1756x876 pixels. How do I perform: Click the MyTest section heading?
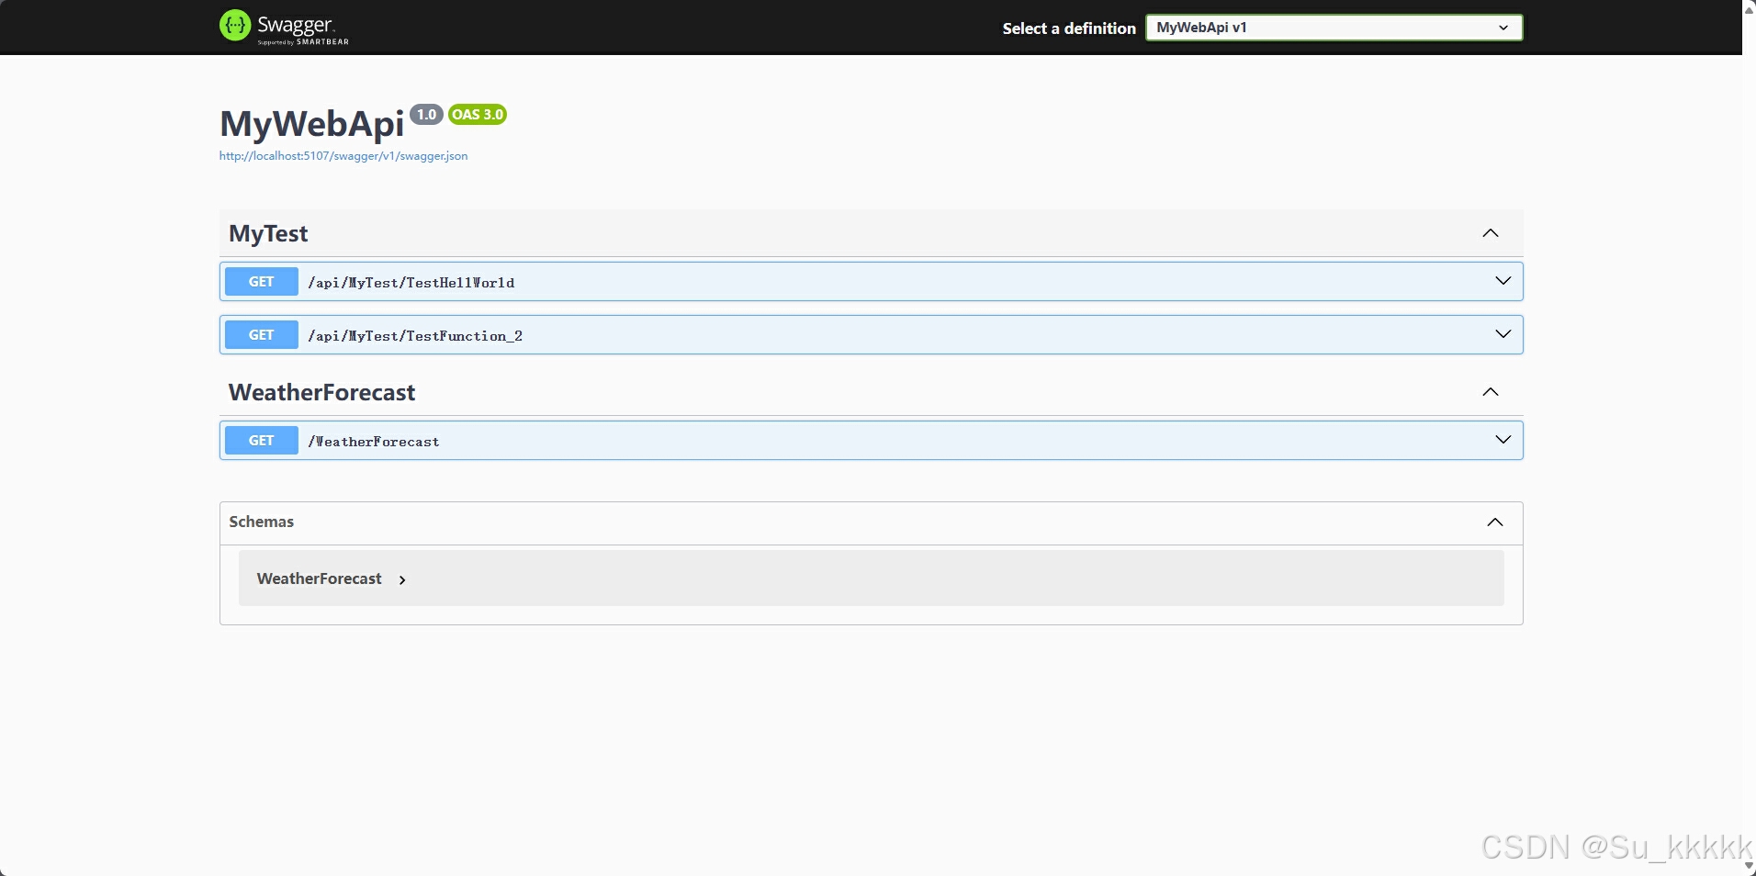pos(268,233)
